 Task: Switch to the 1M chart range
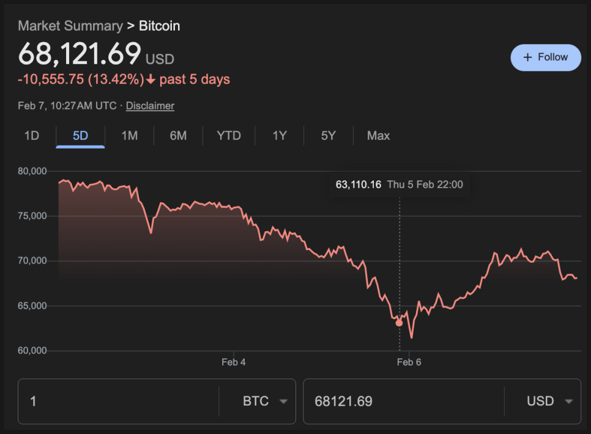coord(129,136)
